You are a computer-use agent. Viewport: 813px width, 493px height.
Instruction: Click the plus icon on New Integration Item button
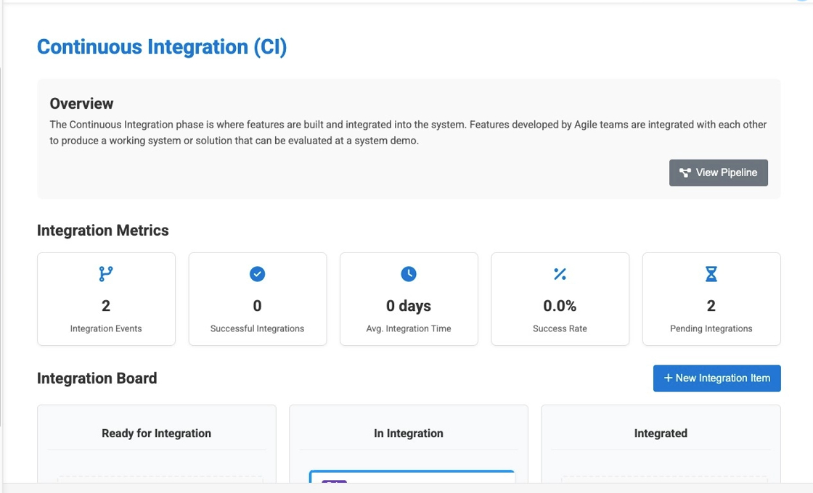(x=667, y=378)
